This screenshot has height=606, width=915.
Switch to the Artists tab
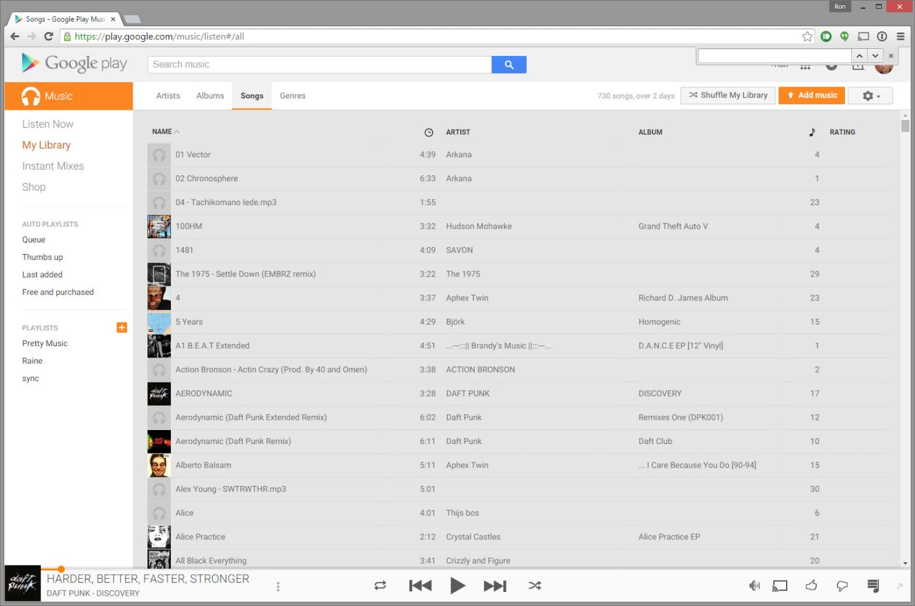168,96
